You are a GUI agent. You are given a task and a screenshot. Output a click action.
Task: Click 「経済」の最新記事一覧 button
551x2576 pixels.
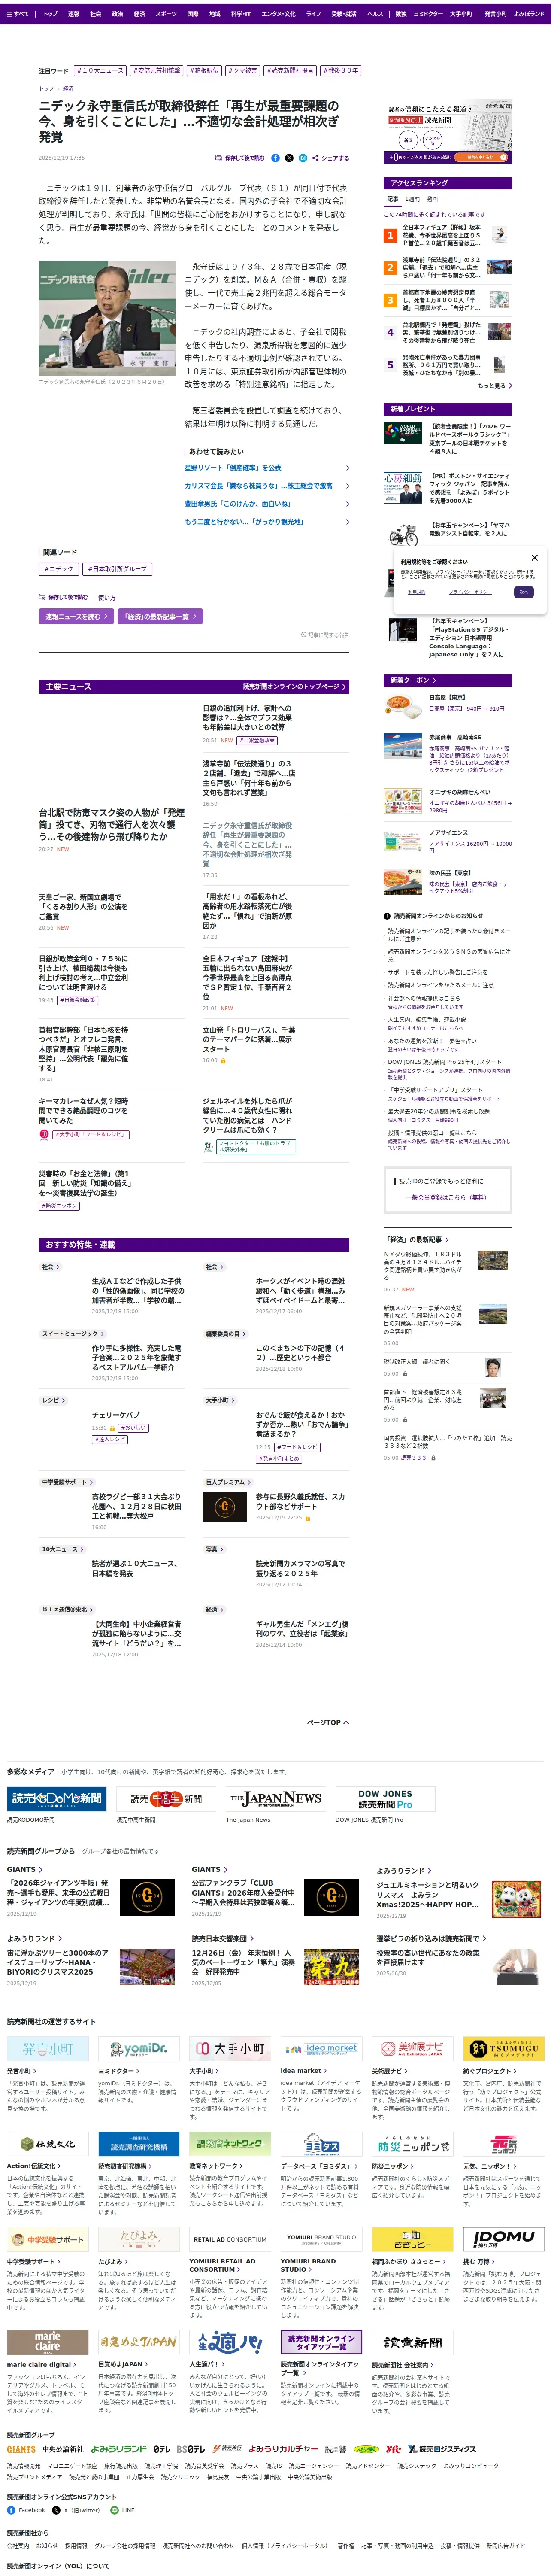click(161, 617)
